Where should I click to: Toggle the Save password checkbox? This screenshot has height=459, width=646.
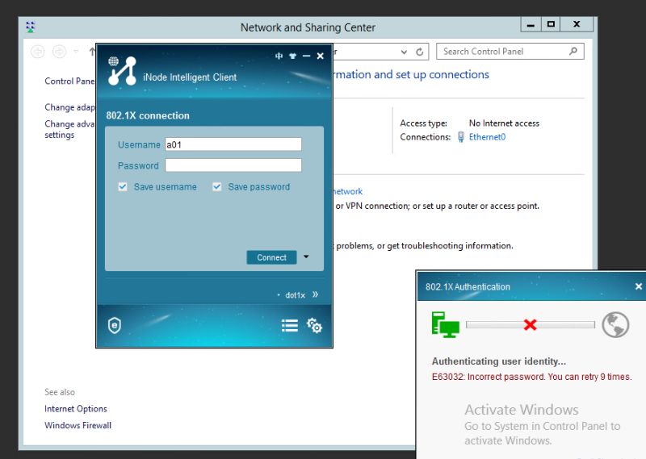click(x=216, y=187)
